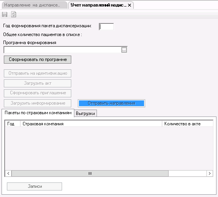Click Сформировать приглашение button
The image size is (218, 197).
pos(38,93)
